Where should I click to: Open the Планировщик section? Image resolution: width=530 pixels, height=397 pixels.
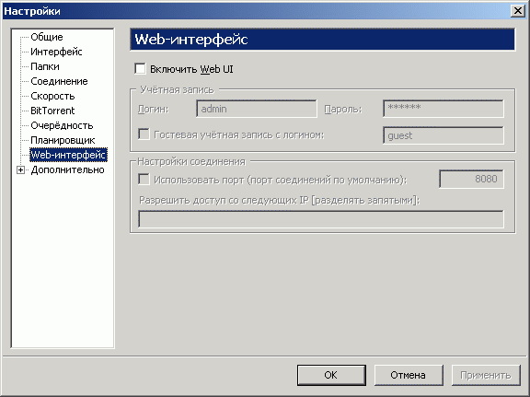[x=63, y=140]
